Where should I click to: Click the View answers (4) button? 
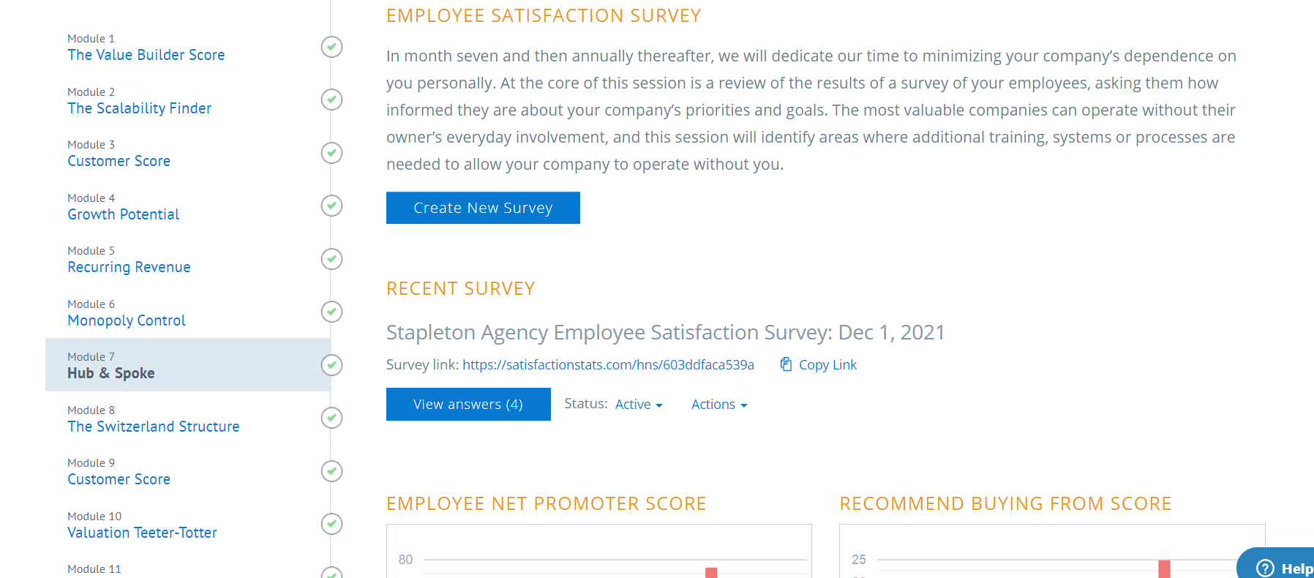click(468, 405)
